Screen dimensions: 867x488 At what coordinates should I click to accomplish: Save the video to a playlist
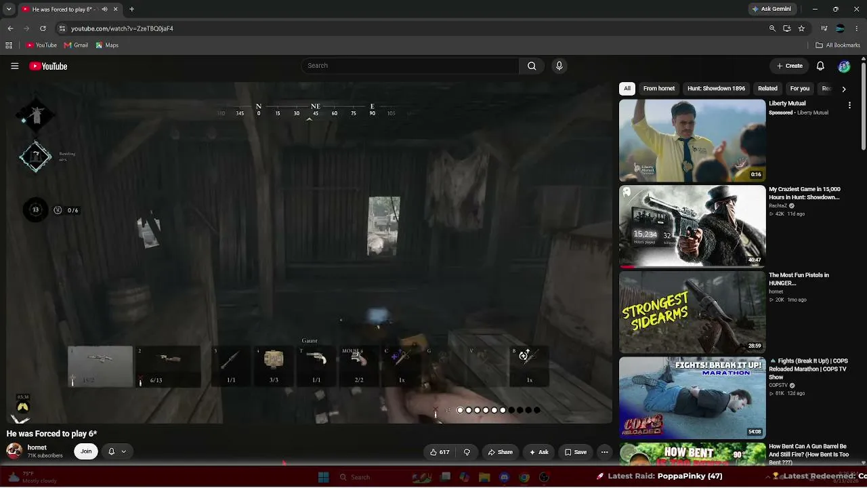[x=576, y=452]
